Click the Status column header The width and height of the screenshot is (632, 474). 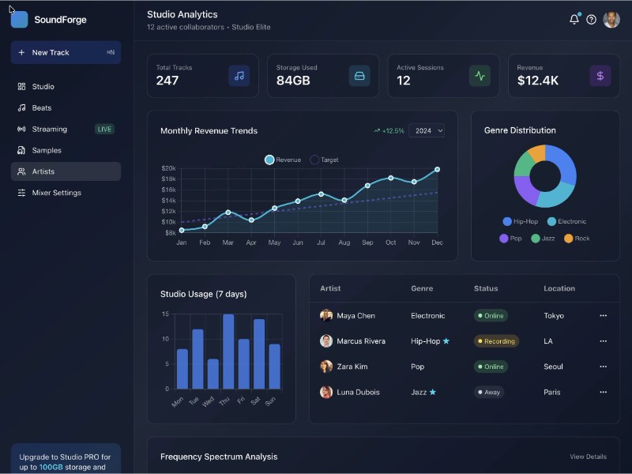pos(486,288)
